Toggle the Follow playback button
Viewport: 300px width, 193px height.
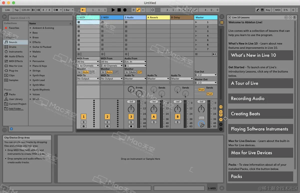tap(83, 10)
